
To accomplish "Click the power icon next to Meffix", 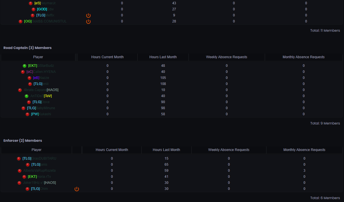I will [x=88, y=15].
